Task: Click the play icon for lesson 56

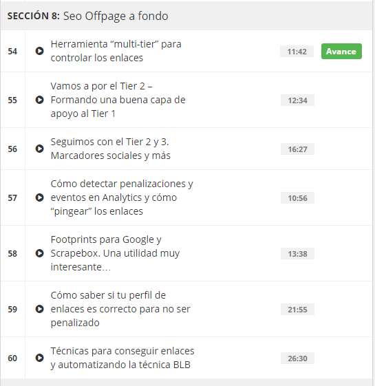Action: tap(39, 149)
